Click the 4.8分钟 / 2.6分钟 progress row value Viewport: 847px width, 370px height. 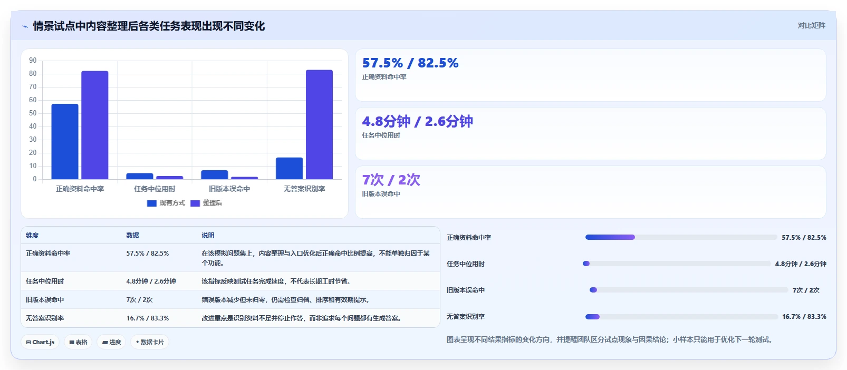point(801,264)
